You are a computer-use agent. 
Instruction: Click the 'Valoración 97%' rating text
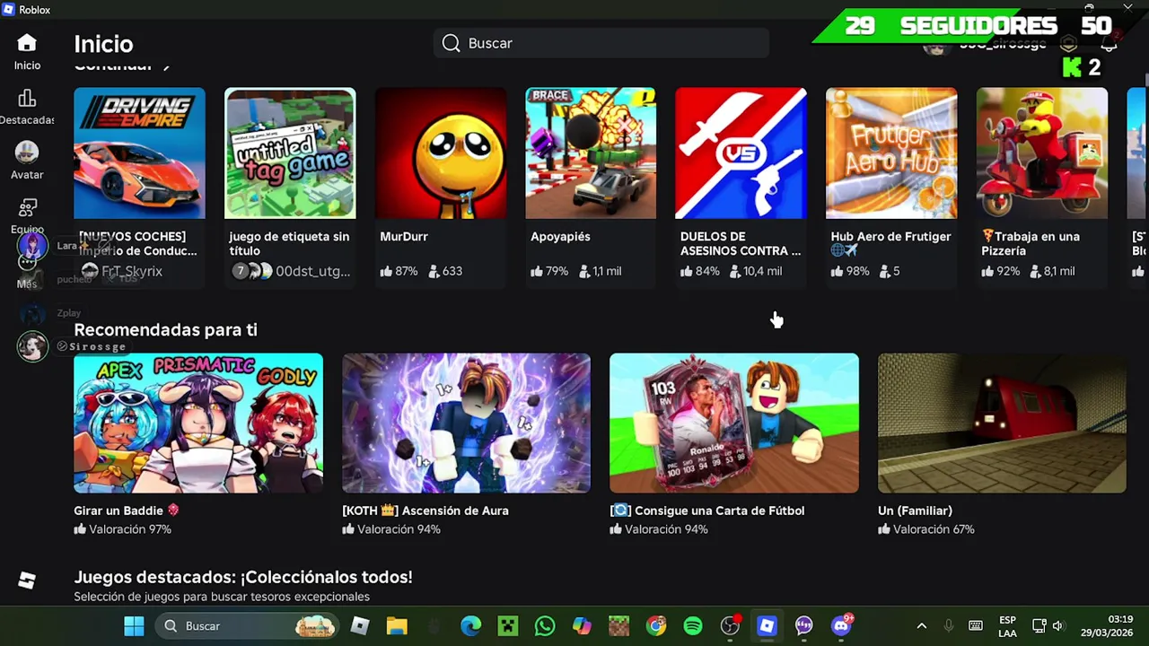coord(129,529)
